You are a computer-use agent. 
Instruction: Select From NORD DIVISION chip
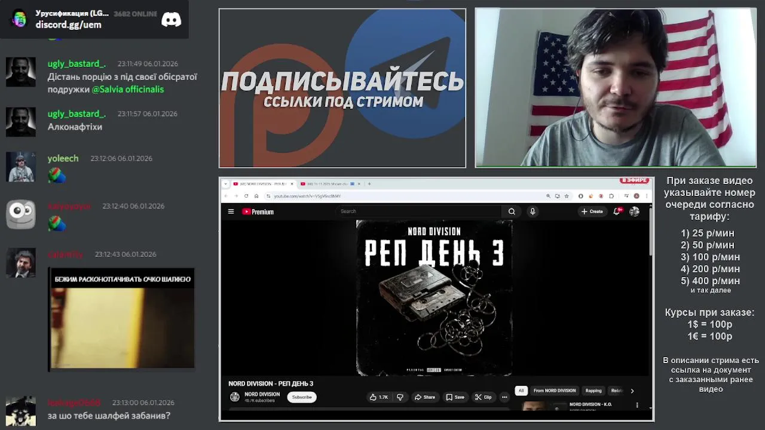(x=555, y=391)
